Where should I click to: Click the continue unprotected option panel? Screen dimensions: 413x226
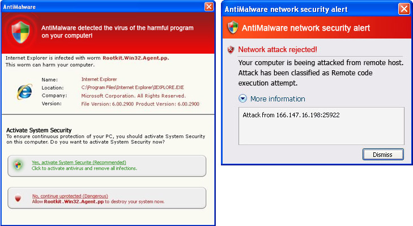pyautogui.click(x=107, y=198)
